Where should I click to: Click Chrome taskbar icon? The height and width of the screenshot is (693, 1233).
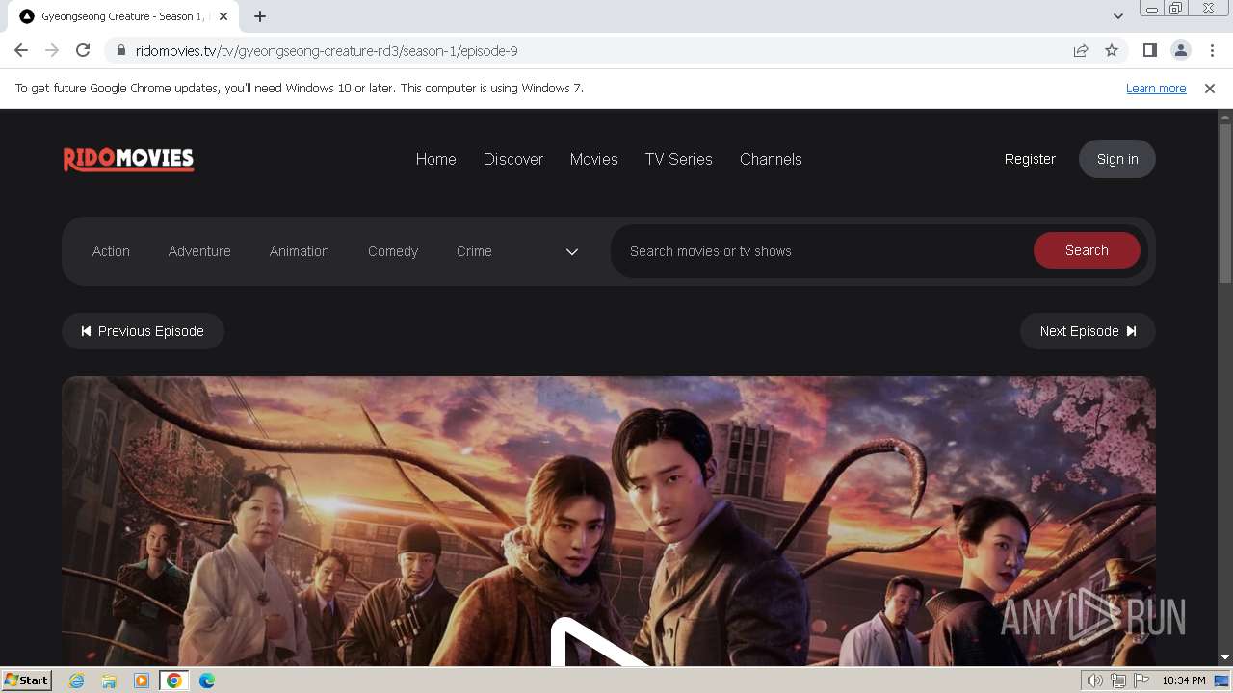174,680
